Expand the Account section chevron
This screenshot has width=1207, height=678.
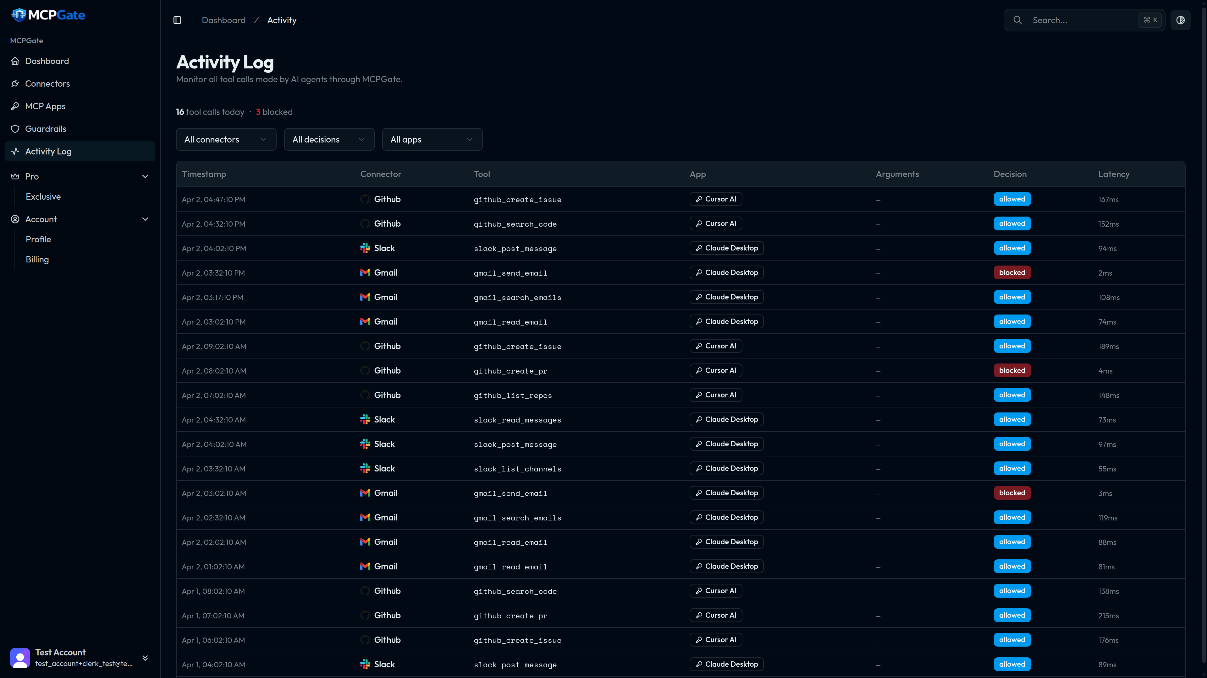(x=145, y=219)
